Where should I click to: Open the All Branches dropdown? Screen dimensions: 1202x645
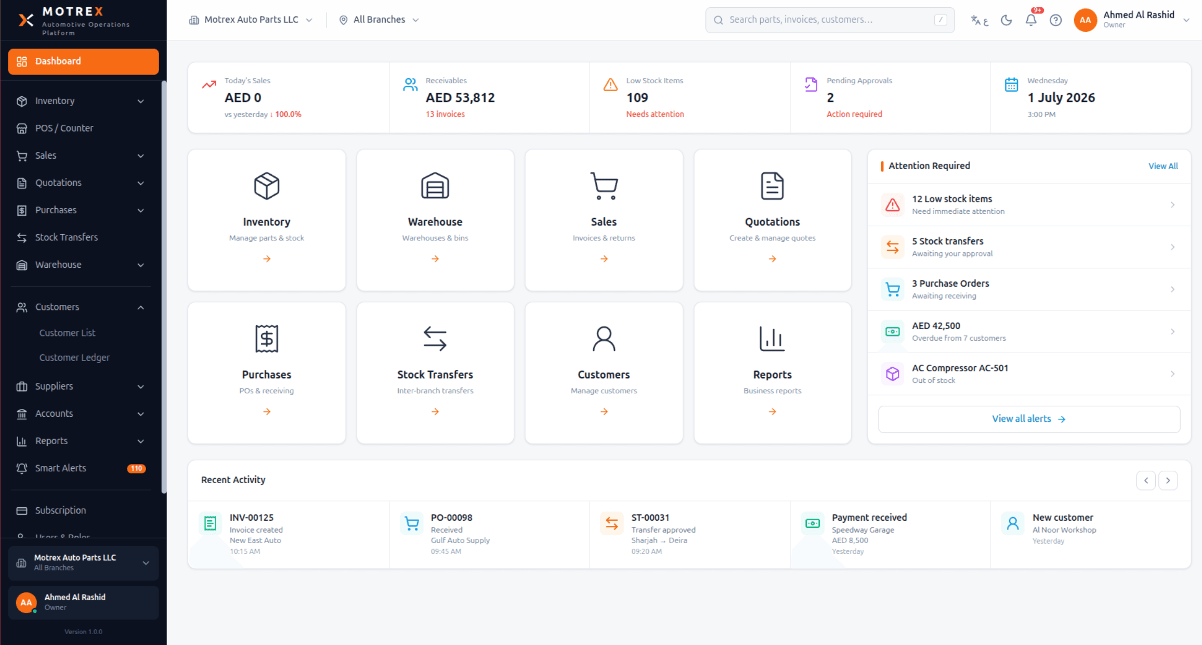379,20
